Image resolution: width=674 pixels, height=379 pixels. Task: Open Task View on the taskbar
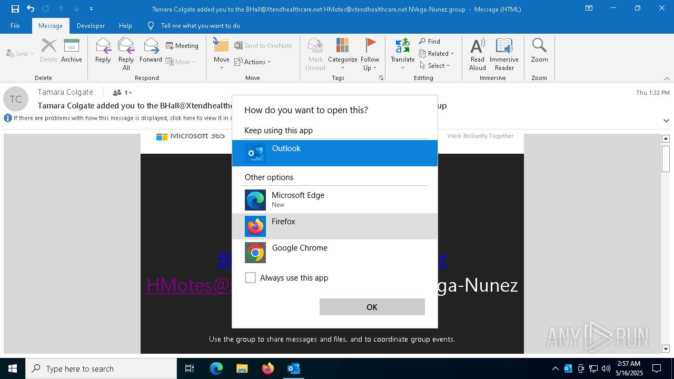point(190,368)
